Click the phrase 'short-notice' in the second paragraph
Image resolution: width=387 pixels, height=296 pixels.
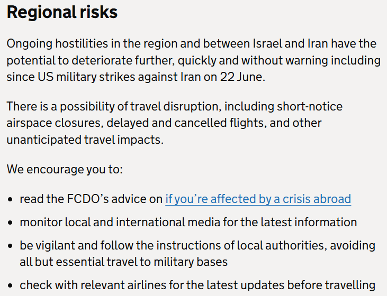coord(310,106)
